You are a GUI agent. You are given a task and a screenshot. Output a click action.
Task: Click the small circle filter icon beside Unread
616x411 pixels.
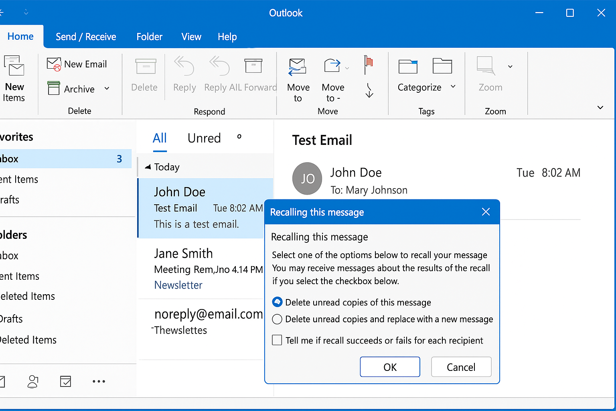pyautogui.click(x=239, y=137)
